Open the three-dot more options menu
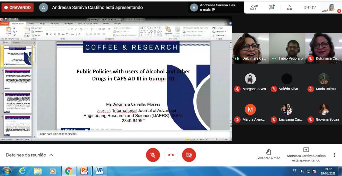This screenshot has height=176, width=342. (334, 155)
